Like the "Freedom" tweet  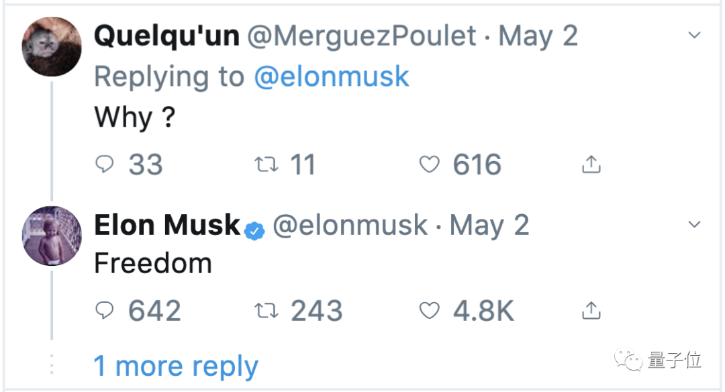pos(429,310)
